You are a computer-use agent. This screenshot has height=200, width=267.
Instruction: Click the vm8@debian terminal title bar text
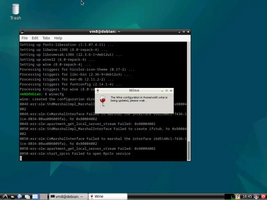tap(105, 32)
